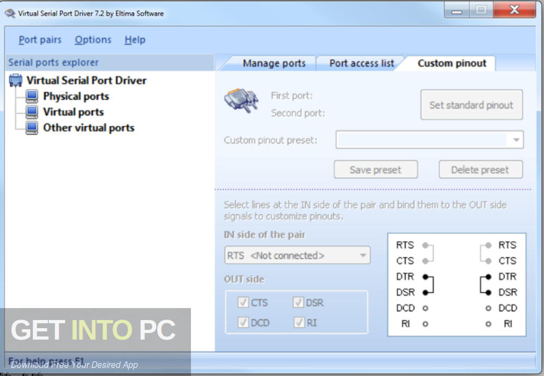Open the Custom pinout preset dropdown
The image size is (544, 376).
(516, 140)
